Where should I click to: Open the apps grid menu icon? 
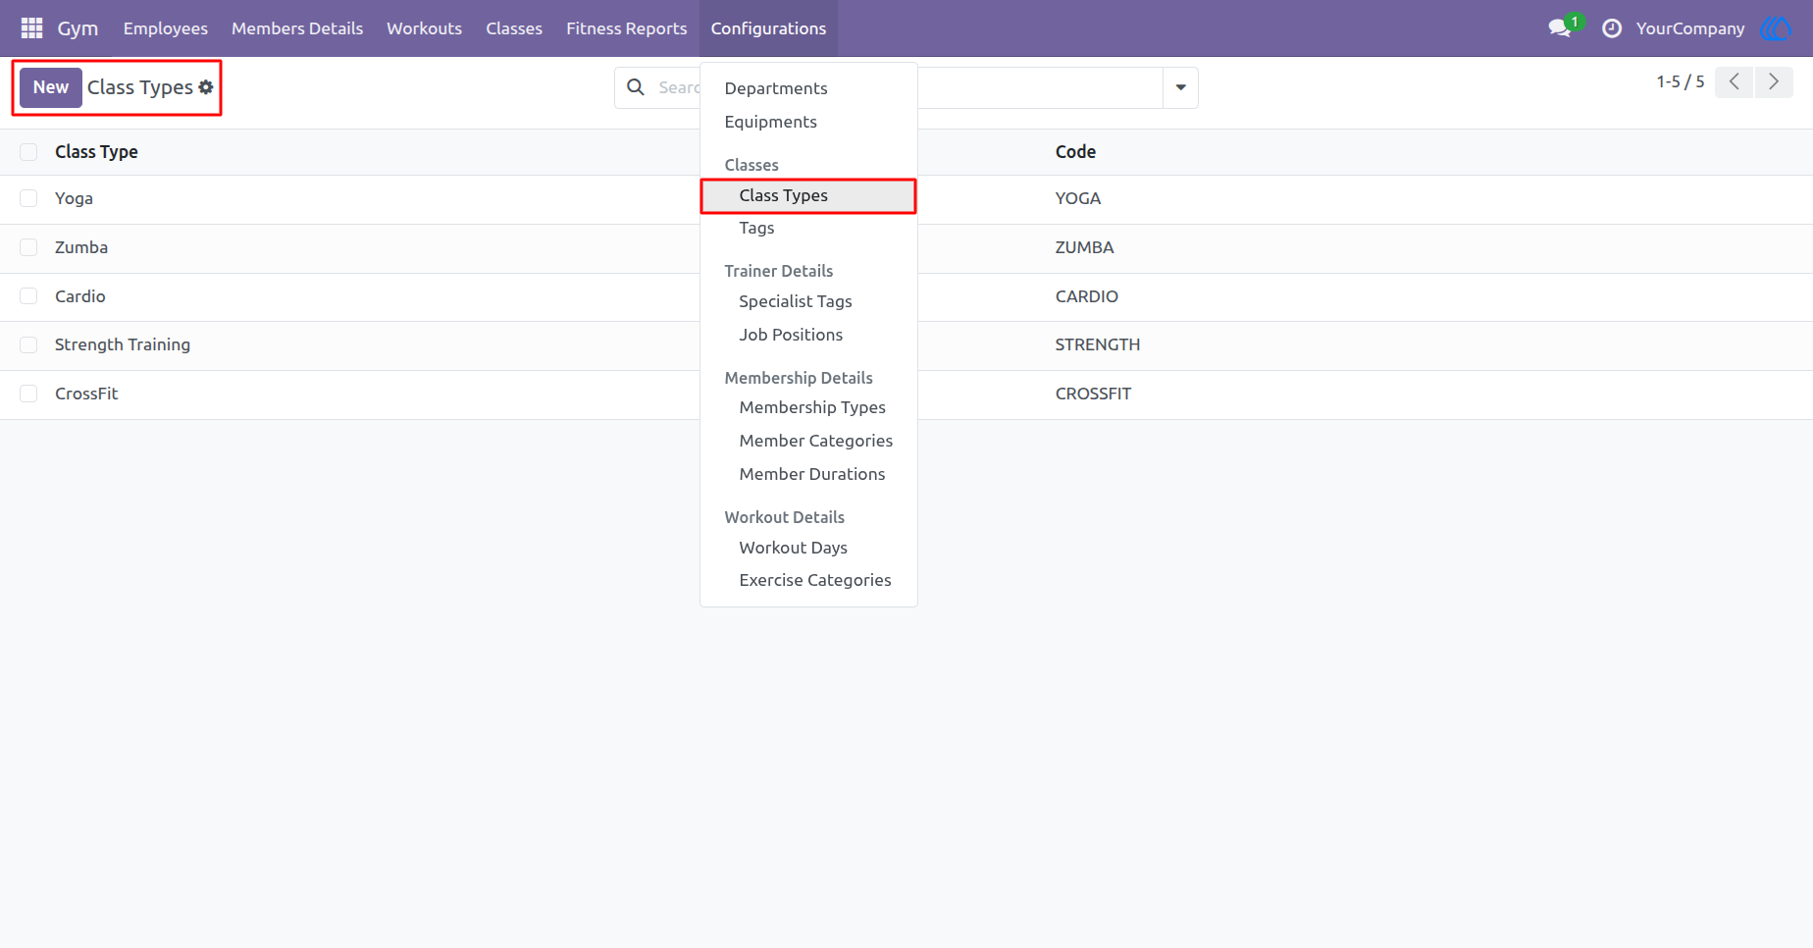click(x=31, y=28)
